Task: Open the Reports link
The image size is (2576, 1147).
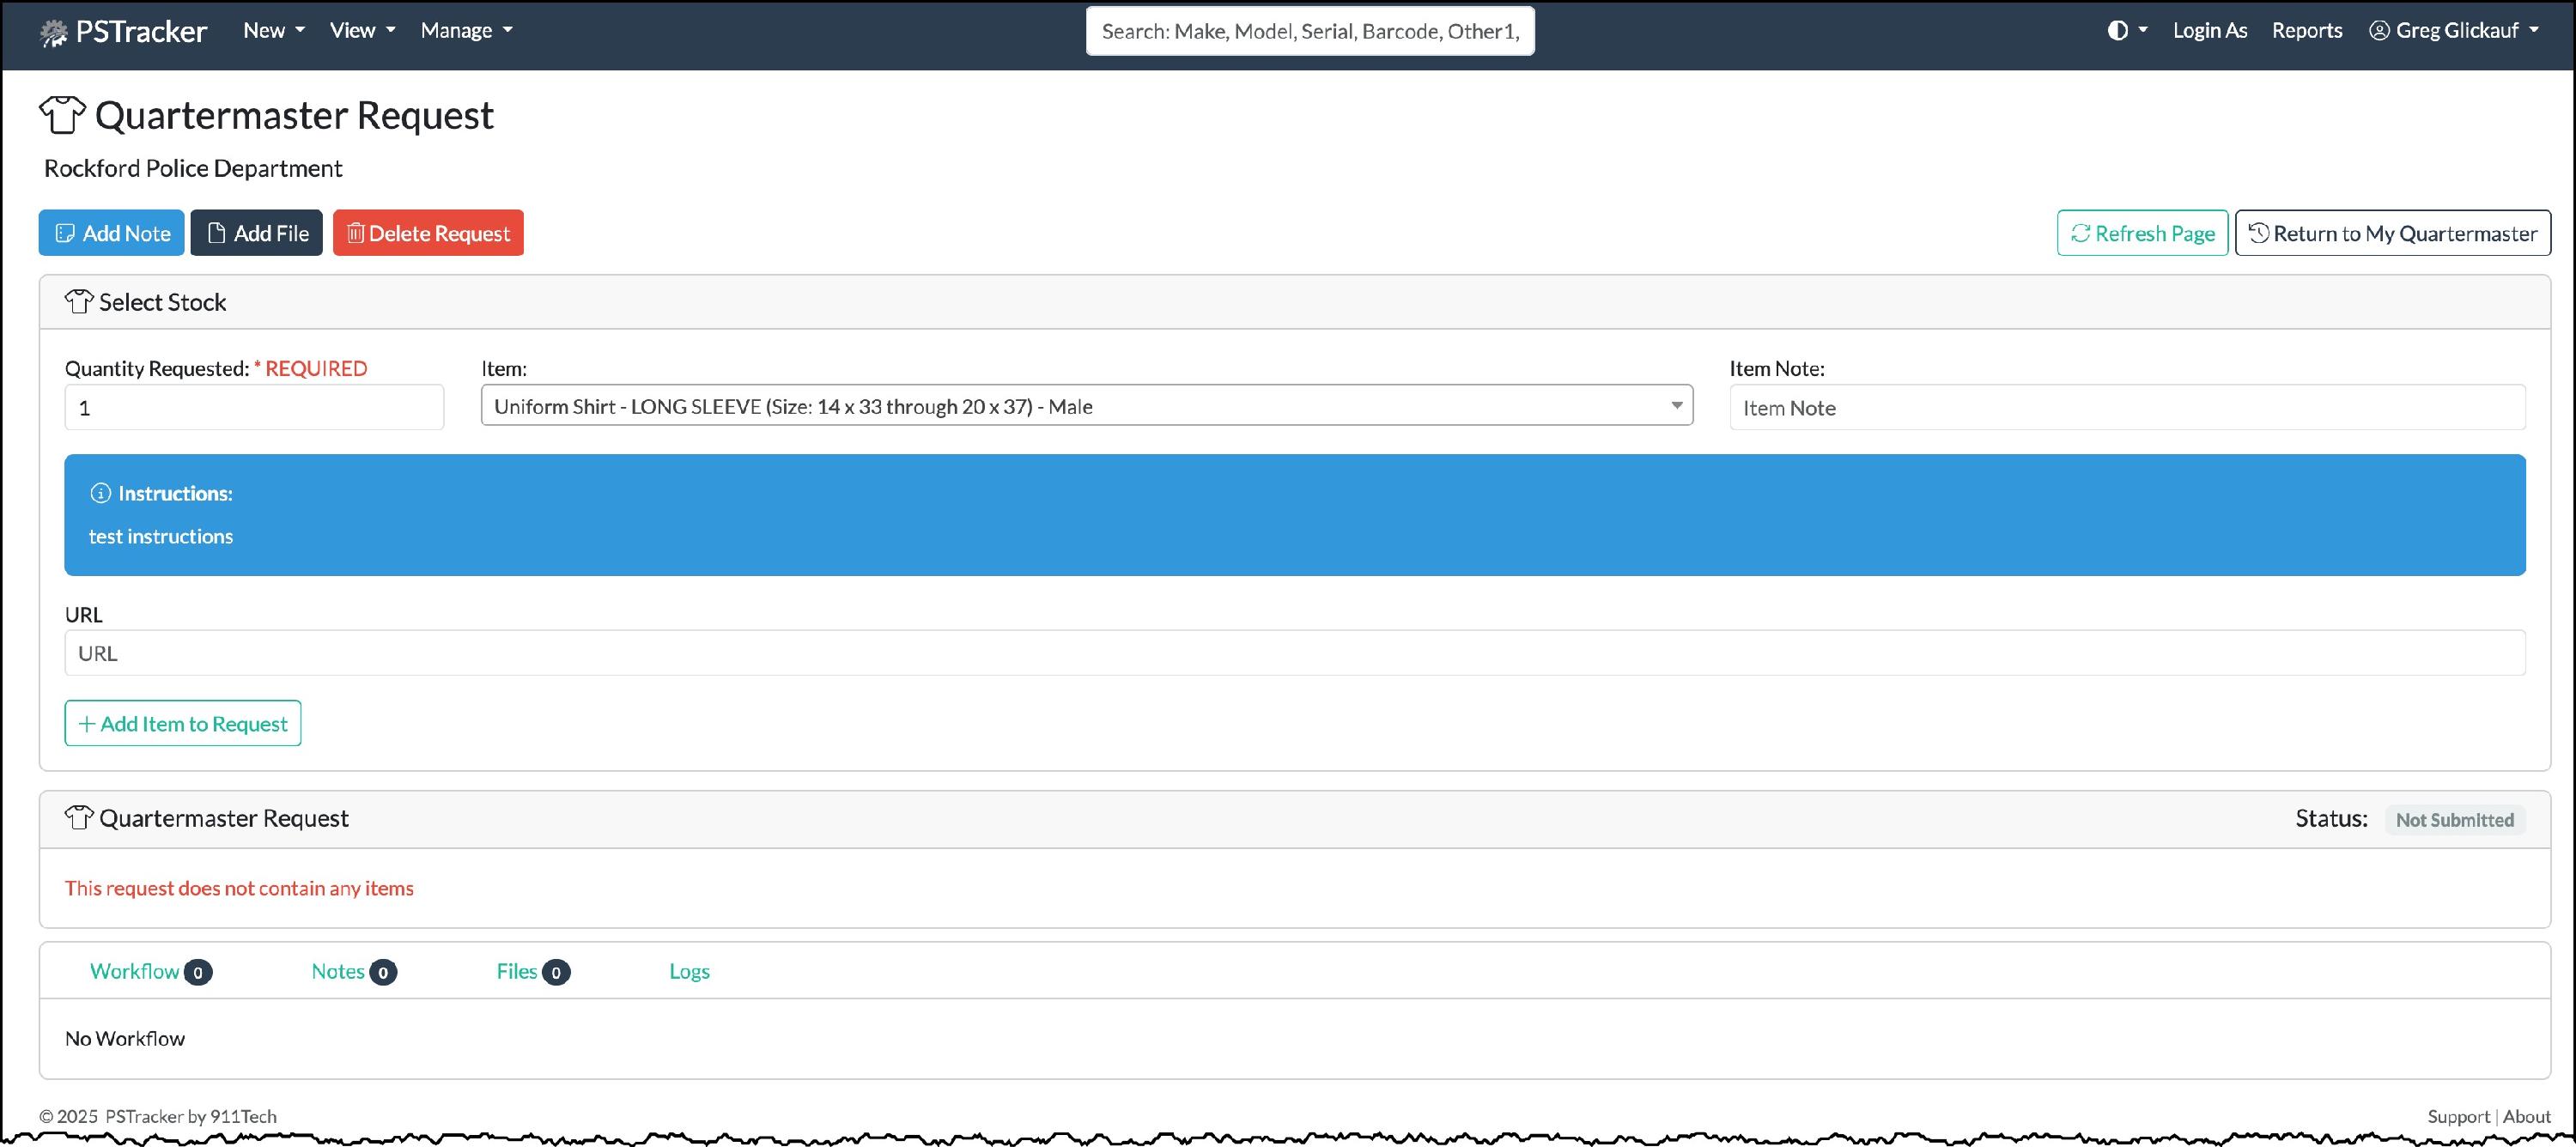Action: [x=2306, y=31]
